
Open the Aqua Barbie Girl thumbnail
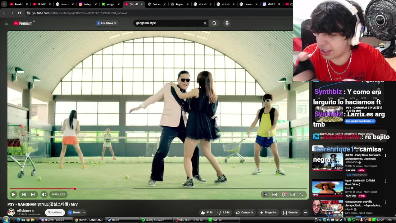(x=328, y=187)
